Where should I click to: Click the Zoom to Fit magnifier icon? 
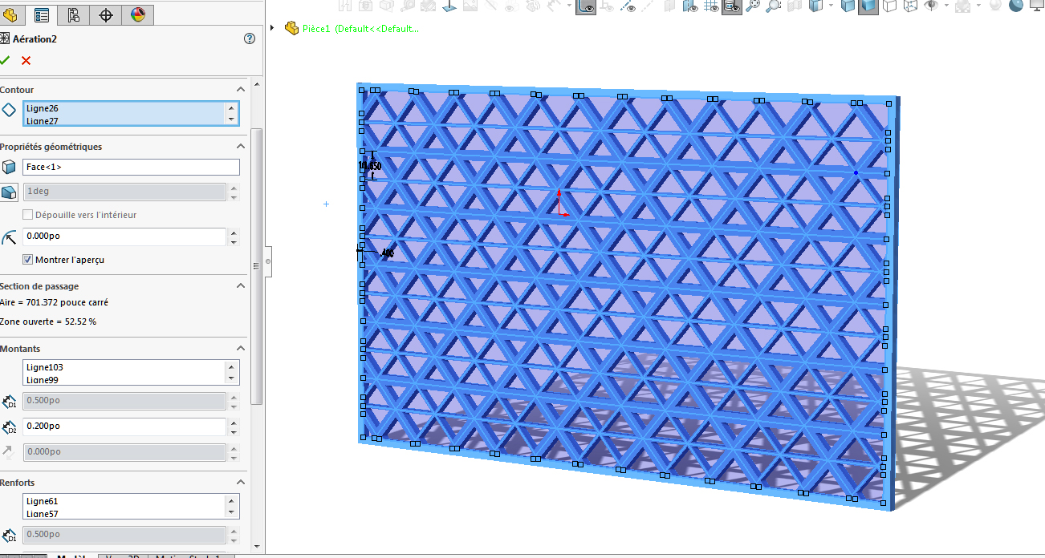[x=753, y=6]
